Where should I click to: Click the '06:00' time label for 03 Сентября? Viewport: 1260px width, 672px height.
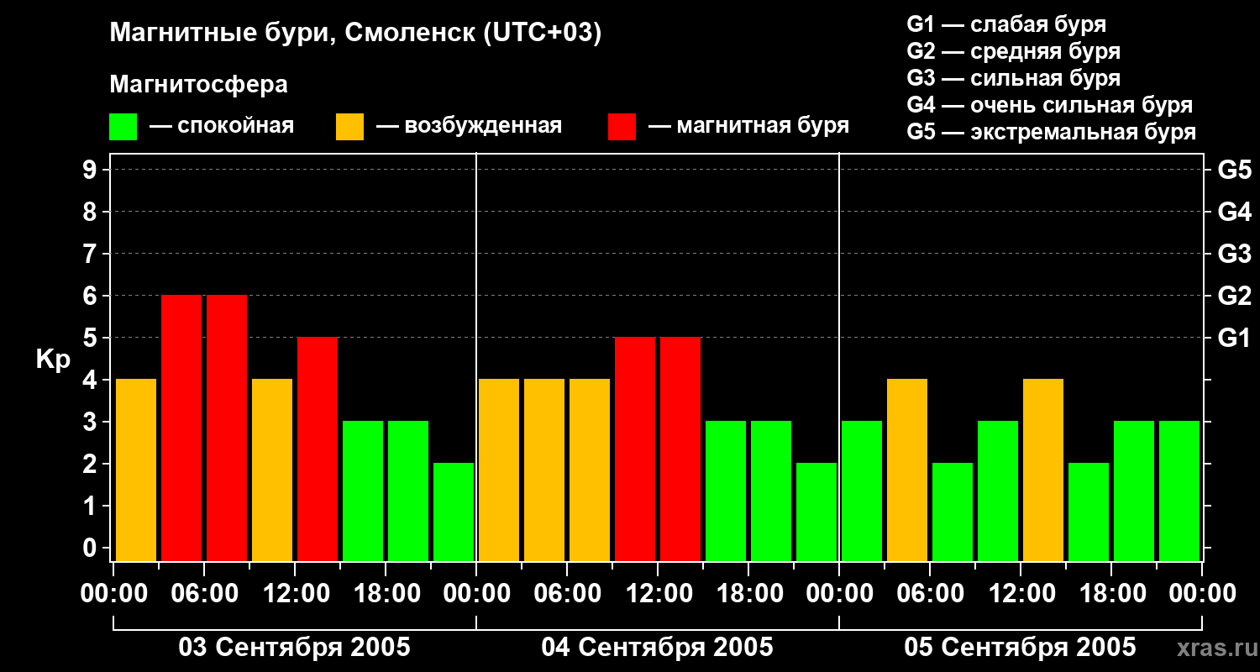[204, 594]
